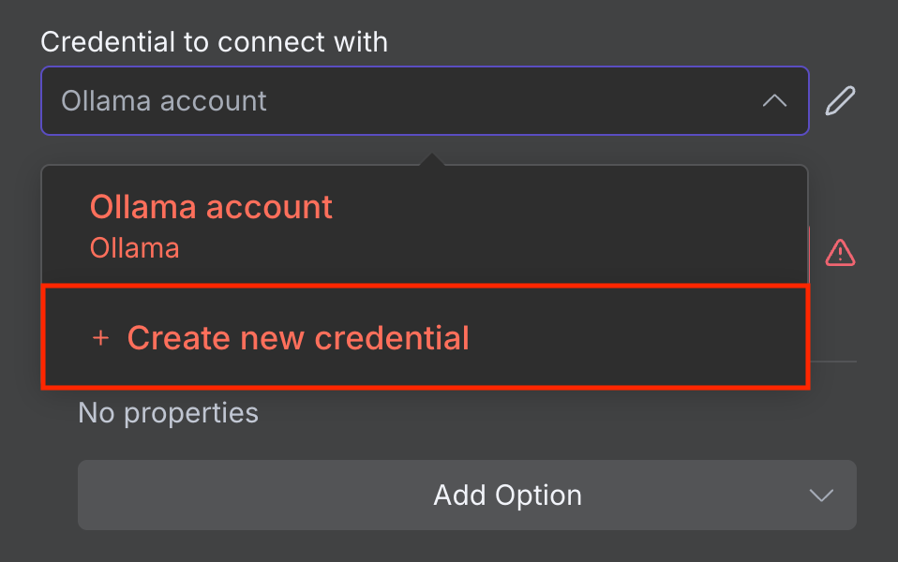Collapse the credential dropdown with the up chevron
Viewport: 898px width, 562px height.
click(x=774, y=99)
